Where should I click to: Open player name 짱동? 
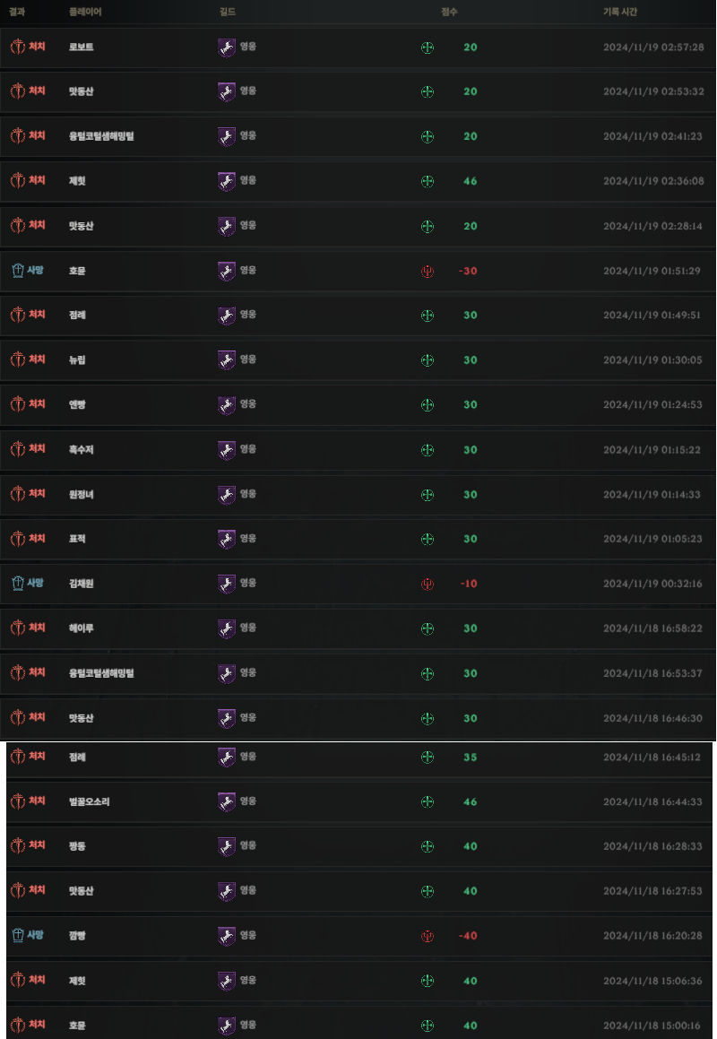point(78,847)
